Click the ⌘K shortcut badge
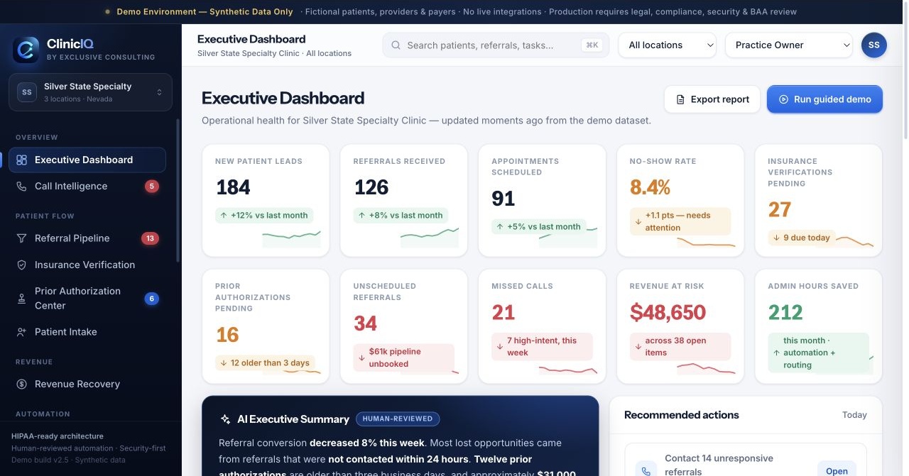 tap(591, 45)
